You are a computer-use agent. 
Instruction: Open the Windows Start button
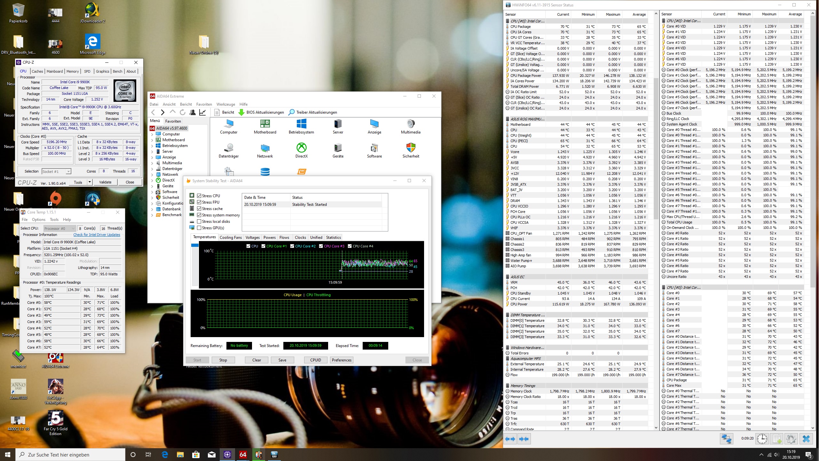click(8, 455)
